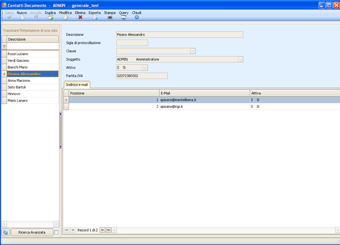Click the Partita IVA input field
This screenshot has height=245, width=340.
(x=142, y=76)
